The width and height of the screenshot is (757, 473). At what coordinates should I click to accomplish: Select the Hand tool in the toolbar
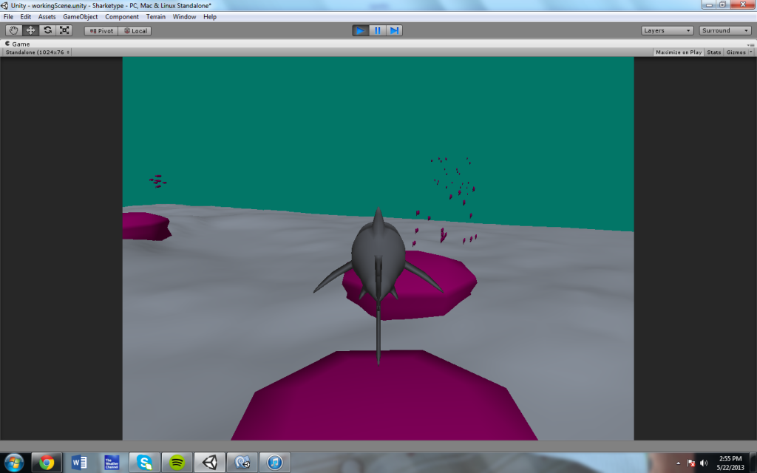pyautogui.click(x=12, y=30)
